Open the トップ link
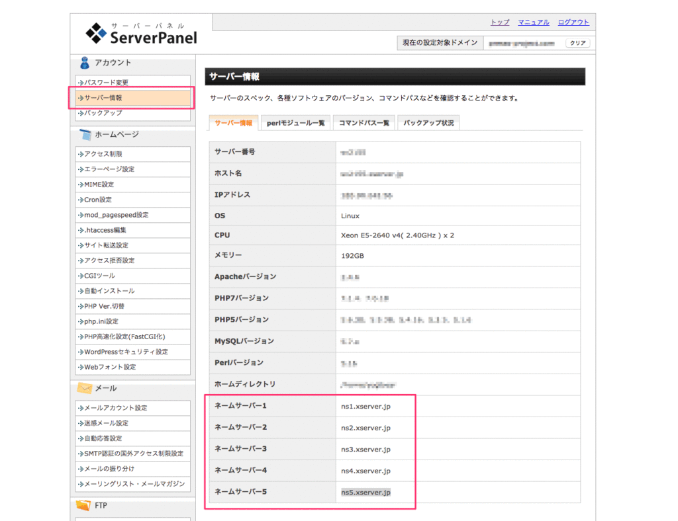This screenshot has height=521, width=678. [500, 22]
